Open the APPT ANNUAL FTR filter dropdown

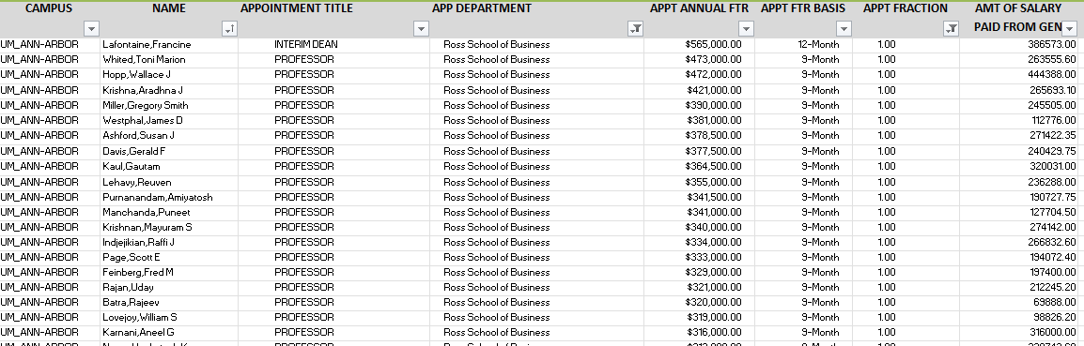(x=746, y=29)
